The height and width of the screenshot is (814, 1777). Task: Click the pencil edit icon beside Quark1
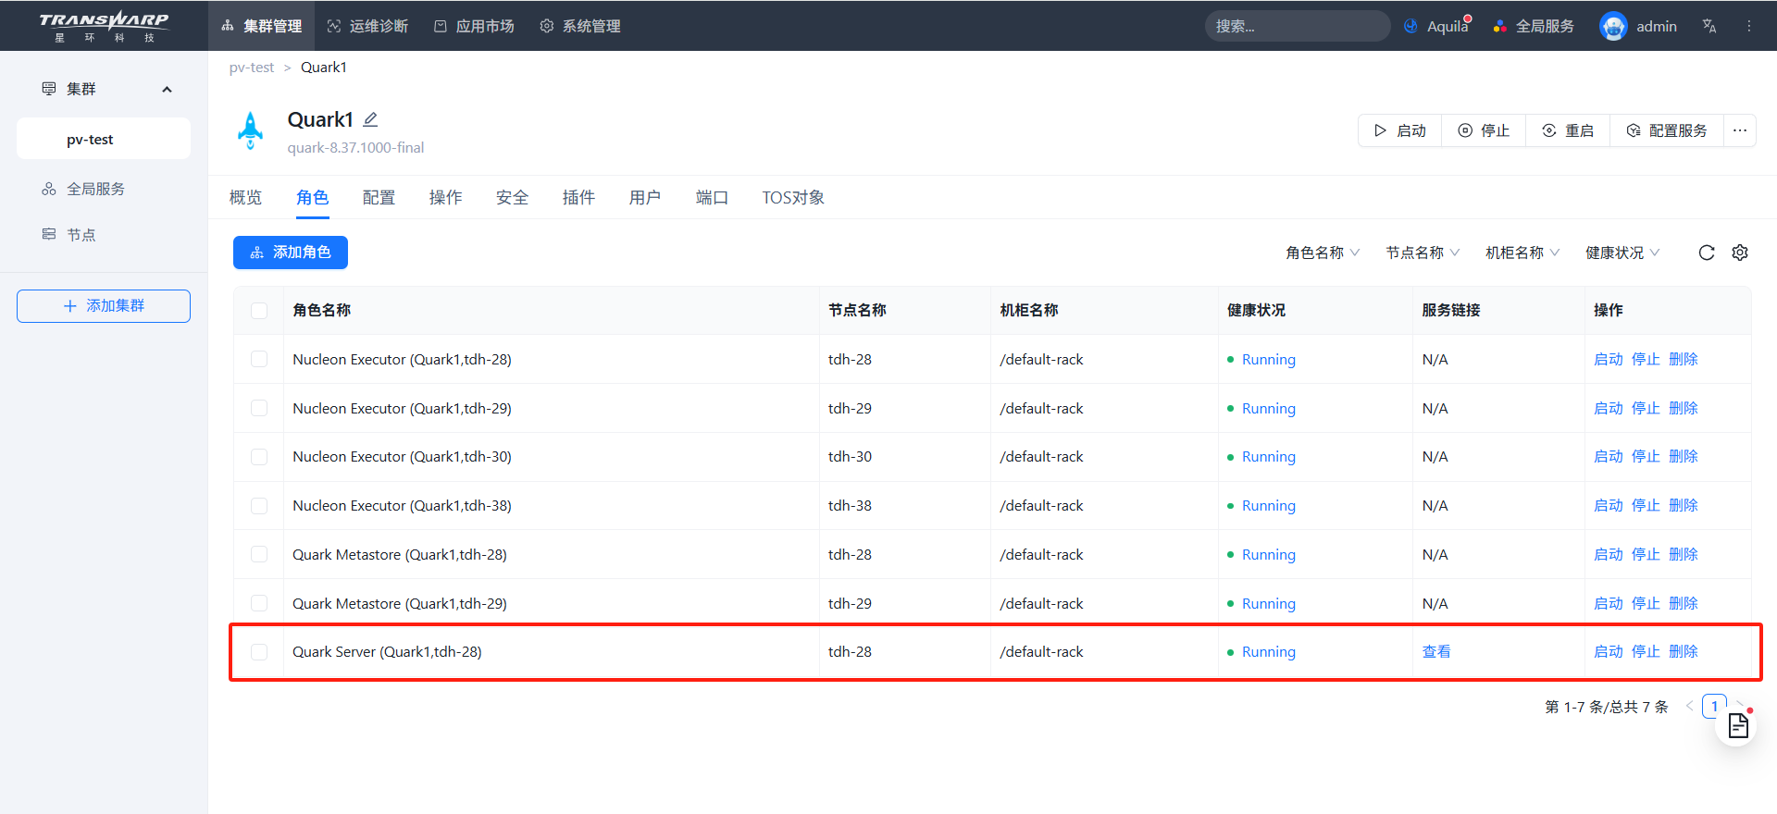pyautogui.click(x=370, y=119)
